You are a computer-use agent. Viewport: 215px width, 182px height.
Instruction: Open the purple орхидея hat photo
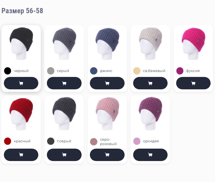(150, 114)
